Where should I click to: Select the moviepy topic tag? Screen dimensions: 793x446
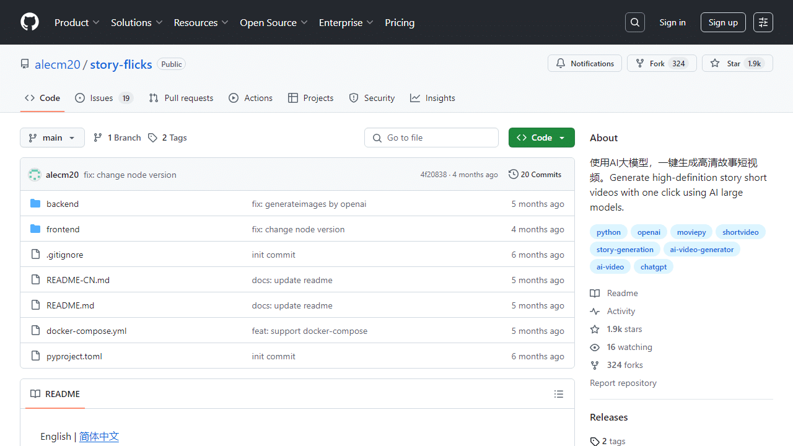tap(691, 232)
